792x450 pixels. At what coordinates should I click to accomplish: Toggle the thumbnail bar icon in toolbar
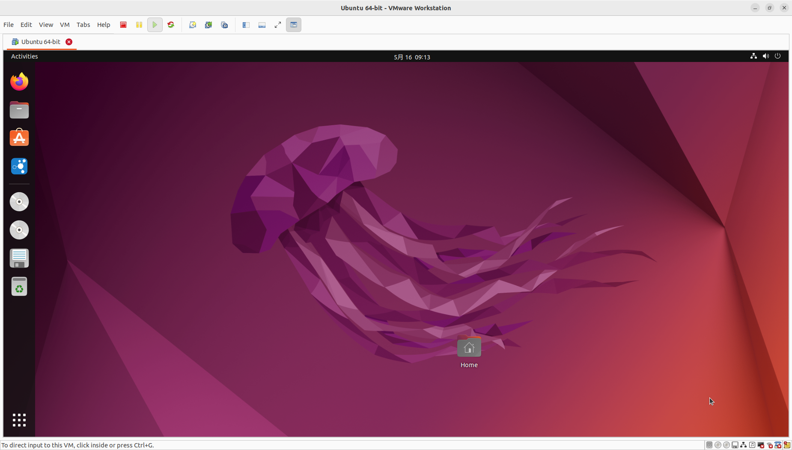(262, 25)
